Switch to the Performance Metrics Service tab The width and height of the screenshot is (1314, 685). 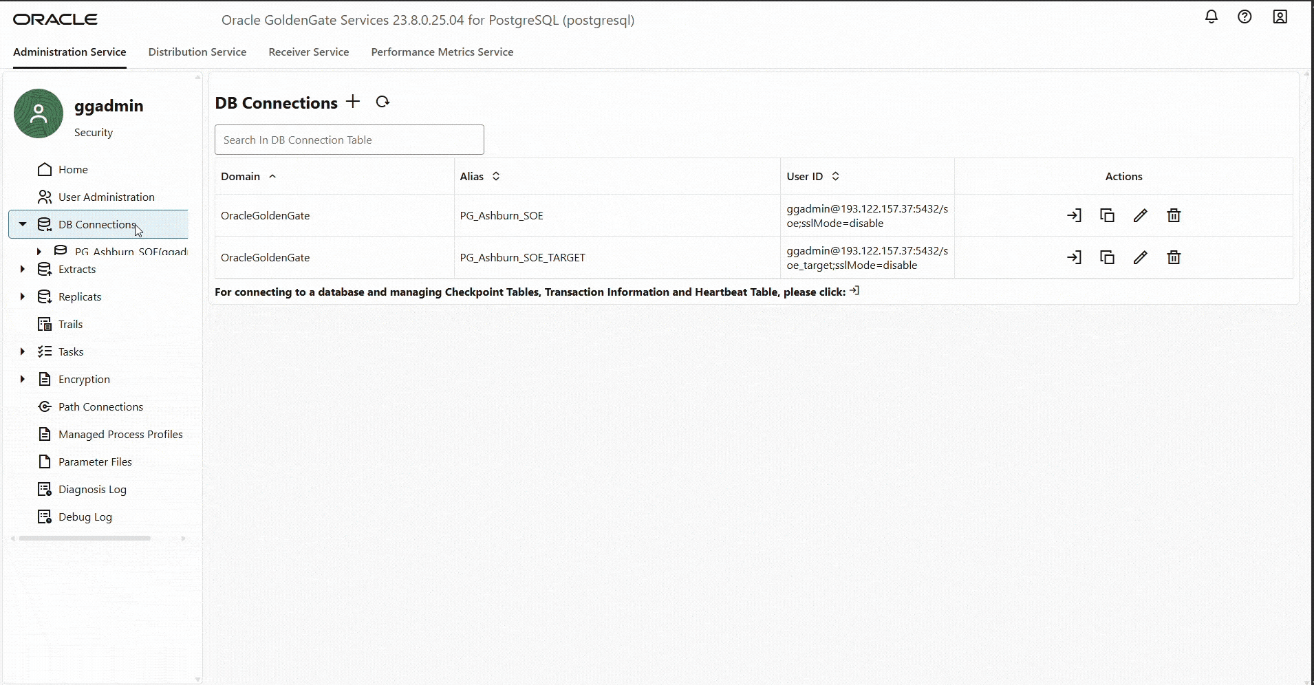(x=442, y=52)
